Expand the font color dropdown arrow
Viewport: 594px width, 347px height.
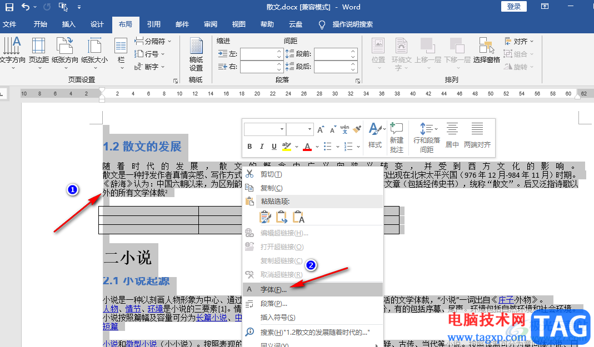pyautogui.click(x=317, y=147)
